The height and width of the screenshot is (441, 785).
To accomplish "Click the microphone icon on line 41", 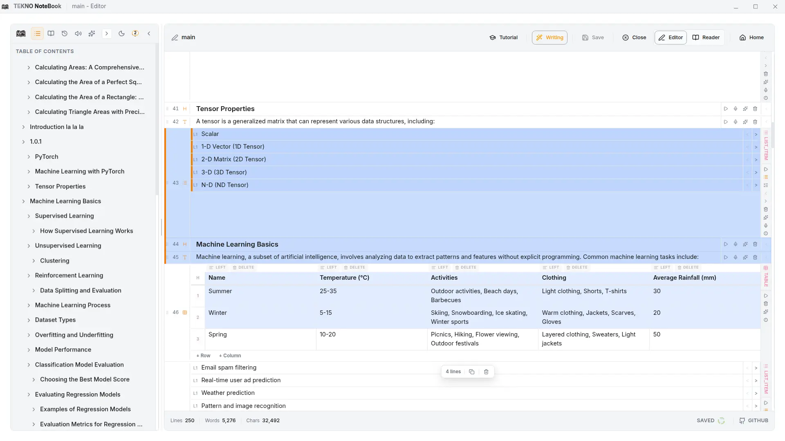I will tap(736, 109).
